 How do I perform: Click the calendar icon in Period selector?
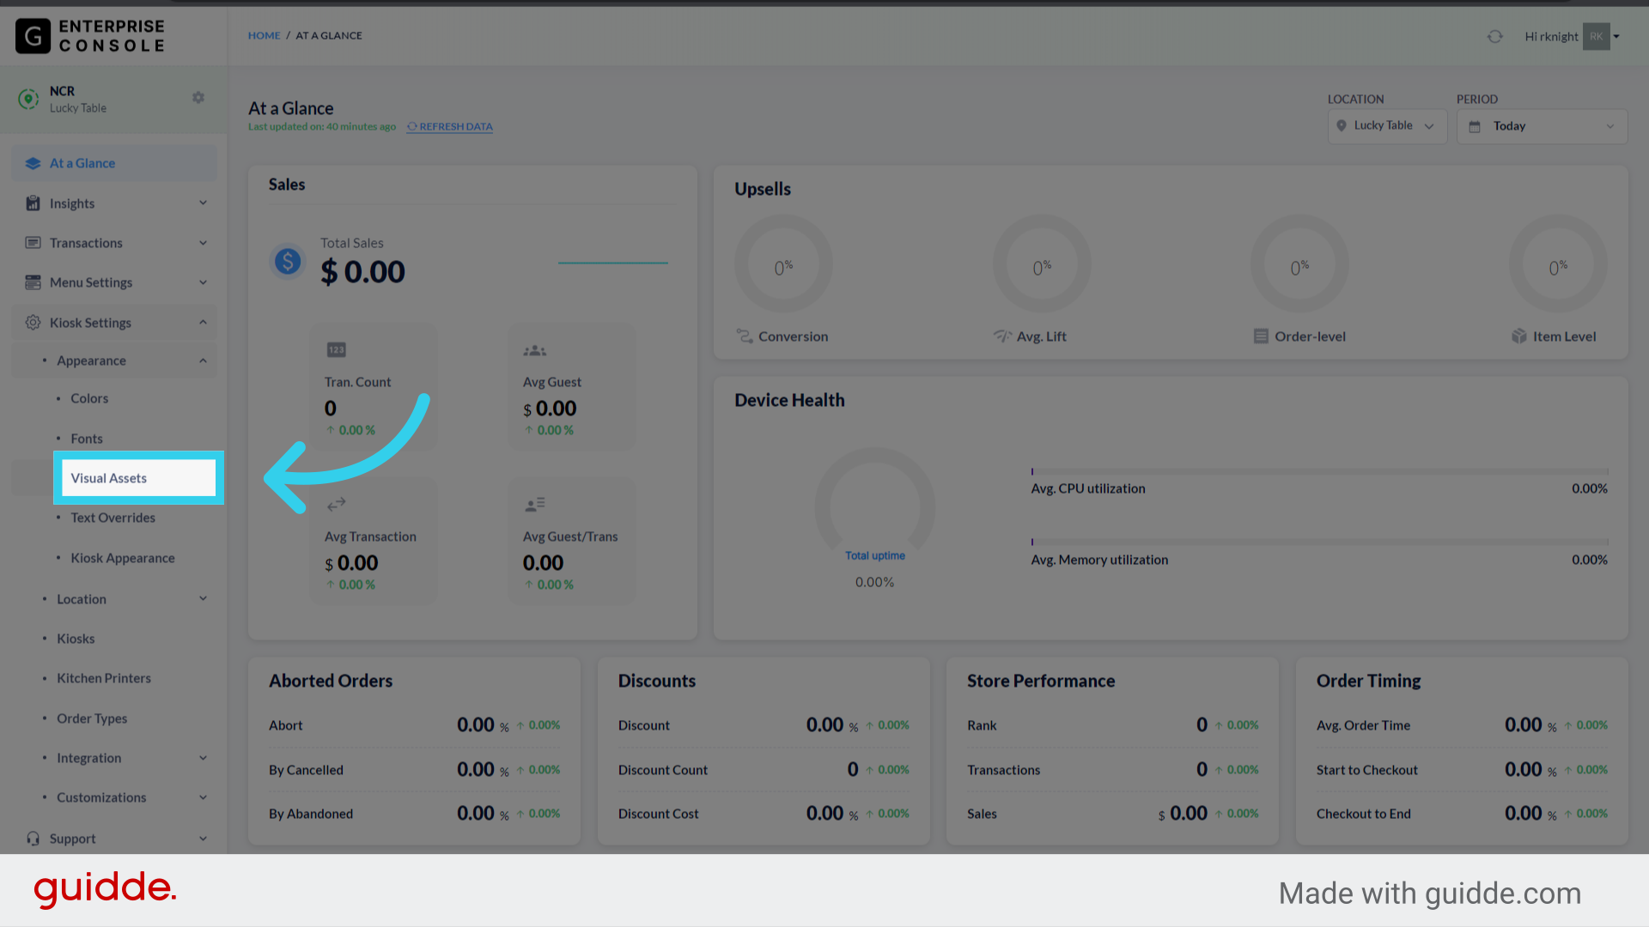pos(1475,126)
